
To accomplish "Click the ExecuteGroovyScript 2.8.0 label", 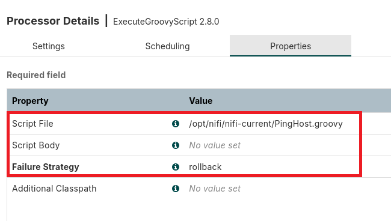I will point(166,22).
